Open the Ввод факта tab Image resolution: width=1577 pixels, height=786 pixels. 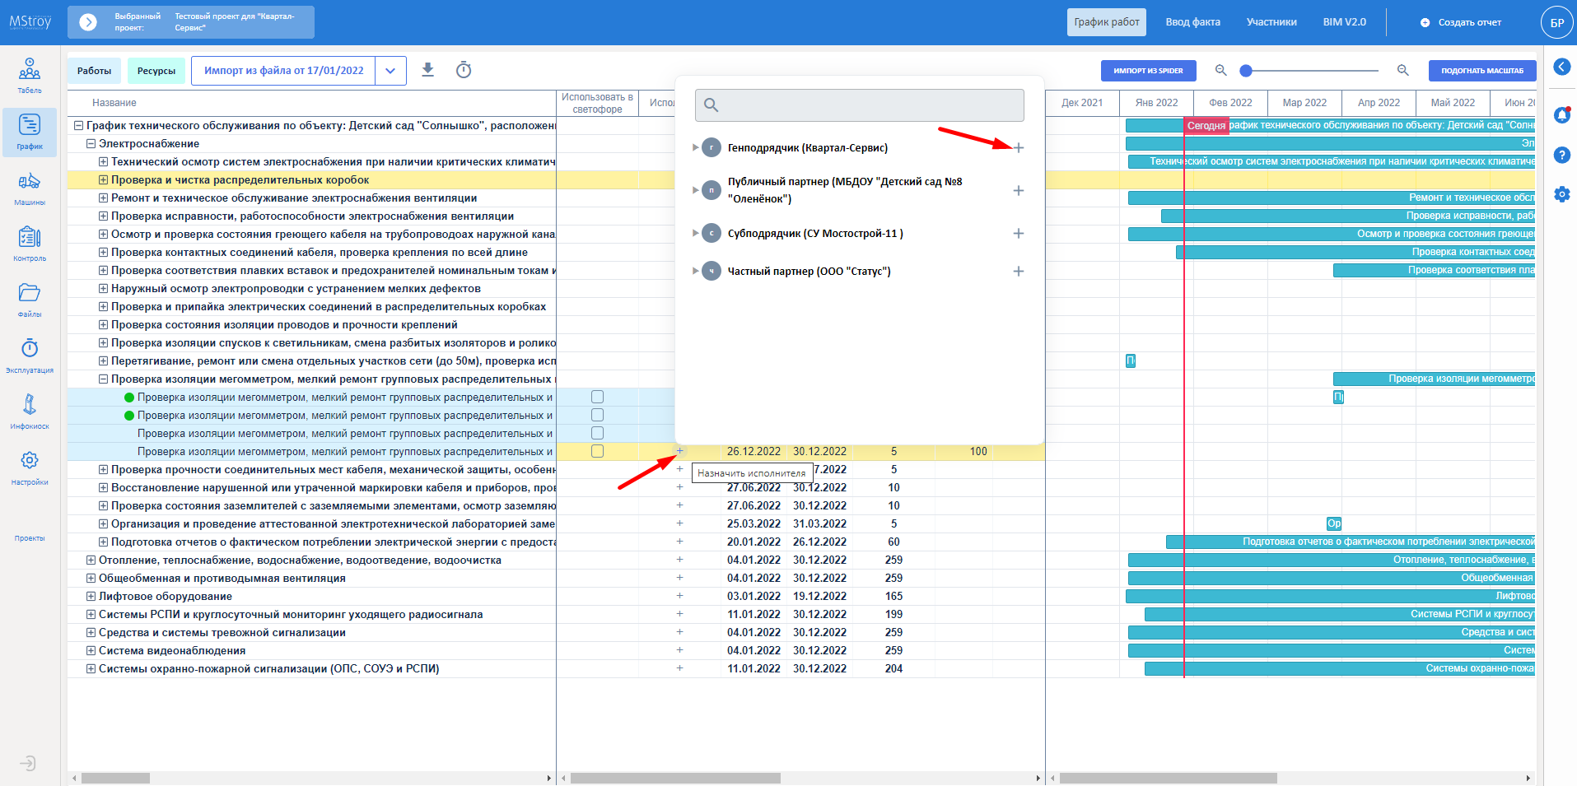tap(1192, 22)
